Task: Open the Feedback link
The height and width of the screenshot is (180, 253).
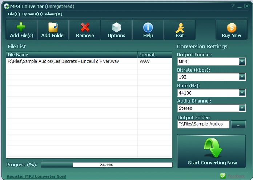Action: tap(236, 176)
